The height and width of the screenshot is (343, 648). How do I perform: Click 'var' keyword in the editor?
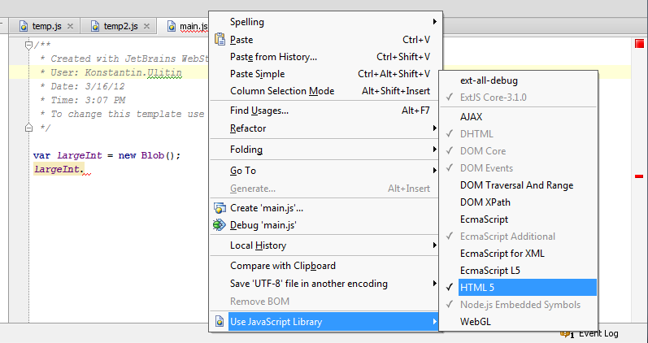41,155
